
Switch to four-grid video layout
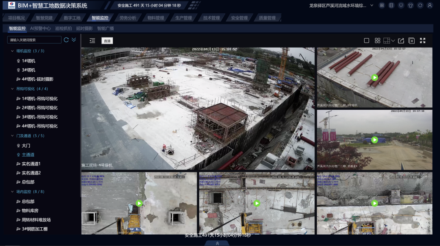click(x=377, y=41)
